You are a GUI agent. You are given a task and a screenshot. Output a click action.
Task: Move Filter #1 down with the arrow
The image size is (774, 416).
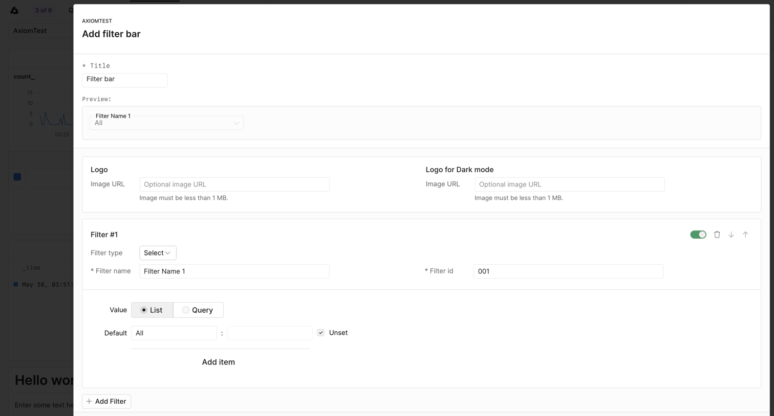click(x=731, y=235)
